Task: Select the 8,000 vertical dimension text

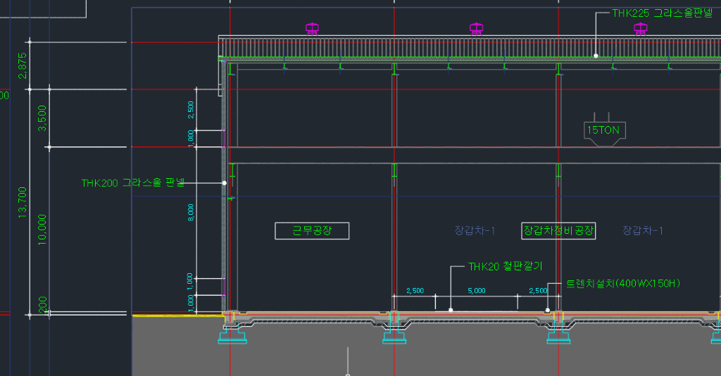Action: (191, 212)
